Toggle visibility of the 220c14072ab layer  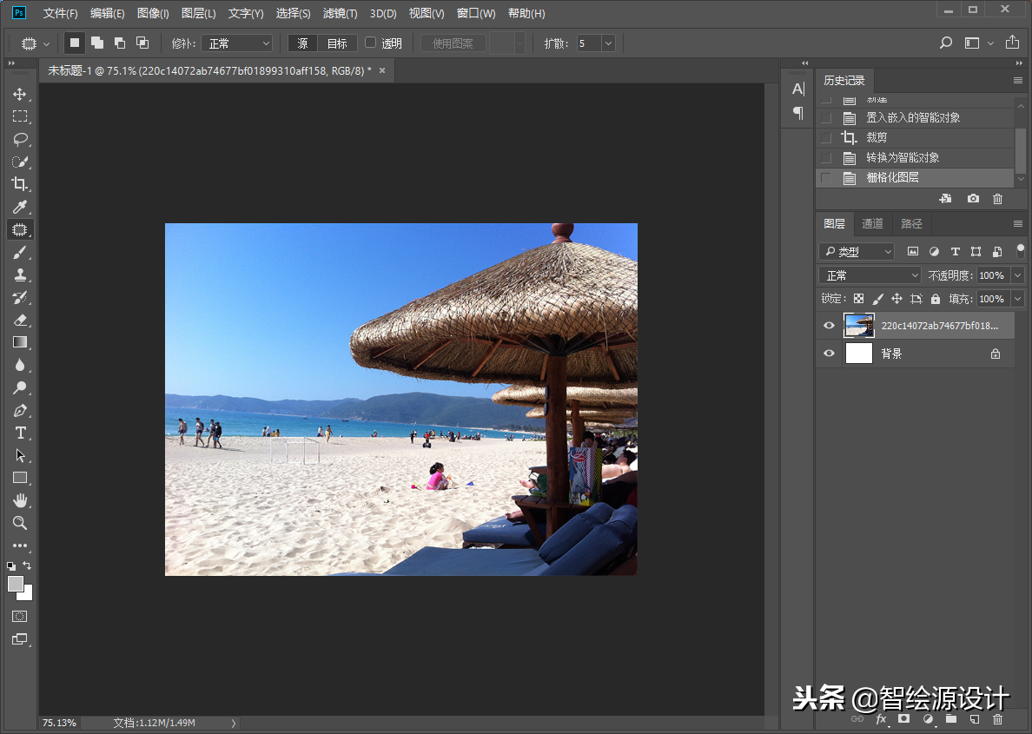[829, 326]
